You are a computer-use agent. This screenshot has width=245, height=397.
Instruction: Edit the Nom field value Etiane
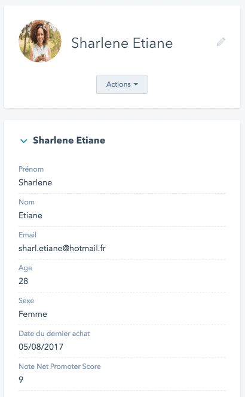pos(30,215)
